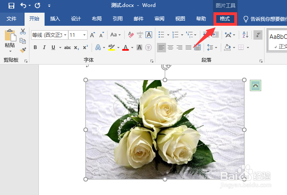Toggle strikethrough (abc) formatting

[x=67, y=47]
